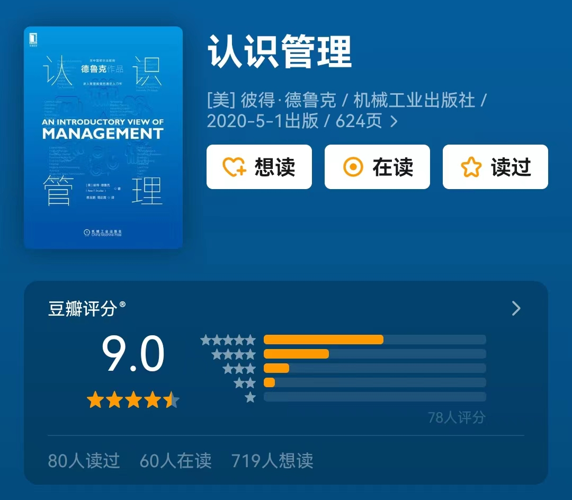572x500 pixels.
Task: Click the three-star rating distribution bar
Action: (x=375, y=368)
